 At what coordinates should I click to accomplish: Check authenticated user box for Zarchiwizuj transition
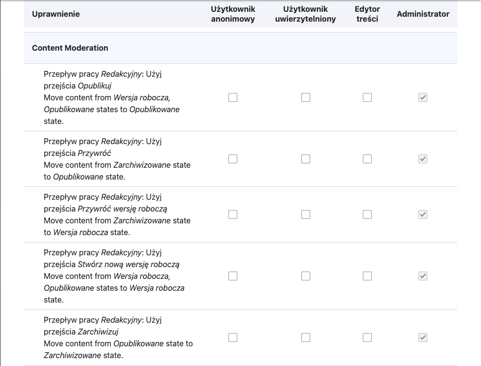click(x=306, y=337)
